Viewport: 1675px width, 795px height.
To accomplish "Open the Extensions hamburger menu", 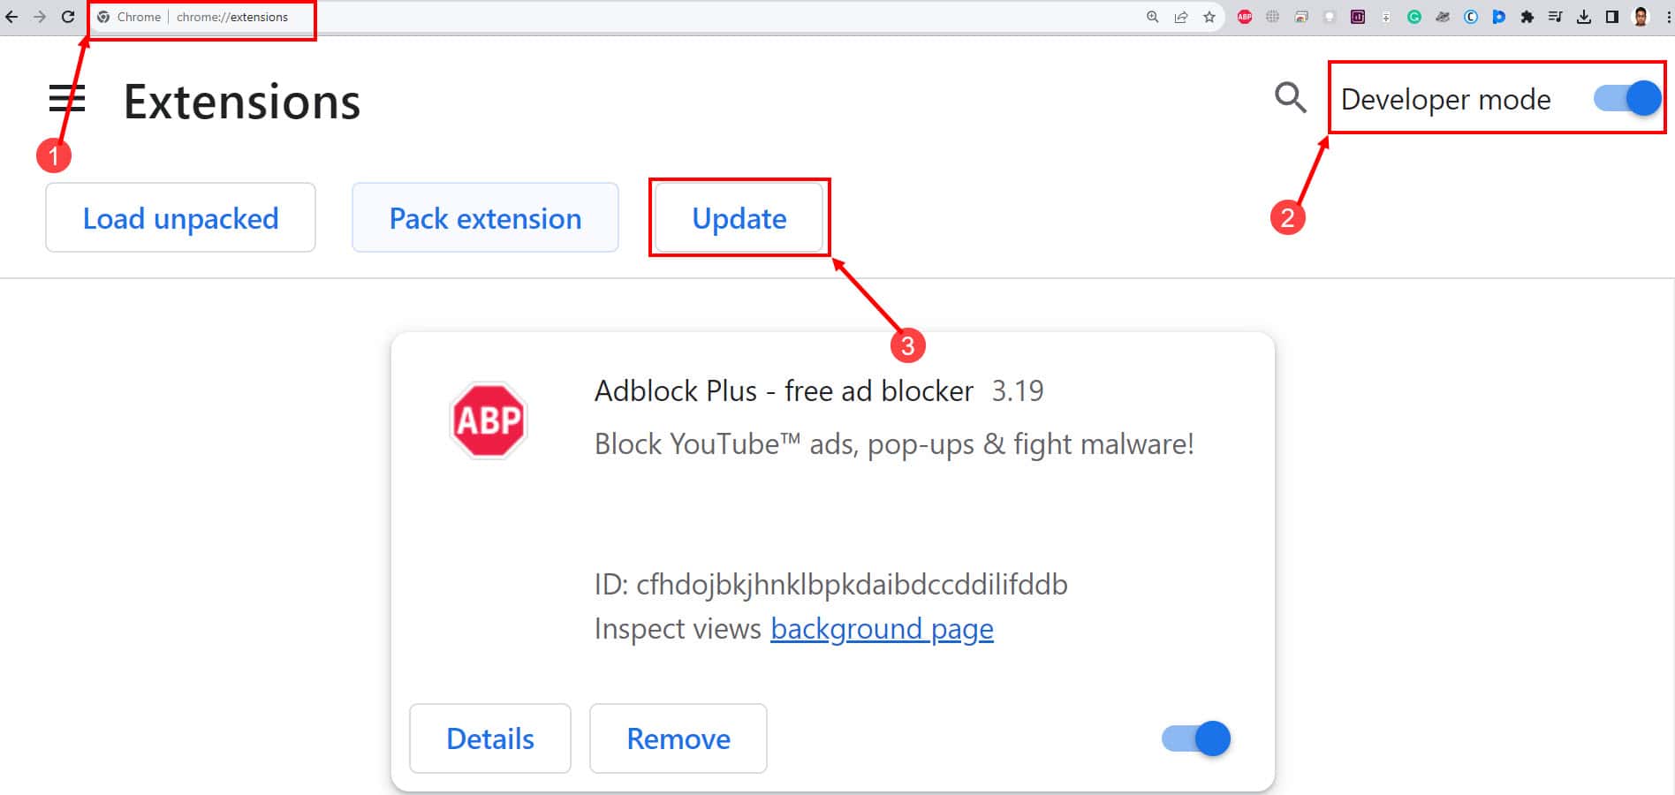I will tap(67, 98).
